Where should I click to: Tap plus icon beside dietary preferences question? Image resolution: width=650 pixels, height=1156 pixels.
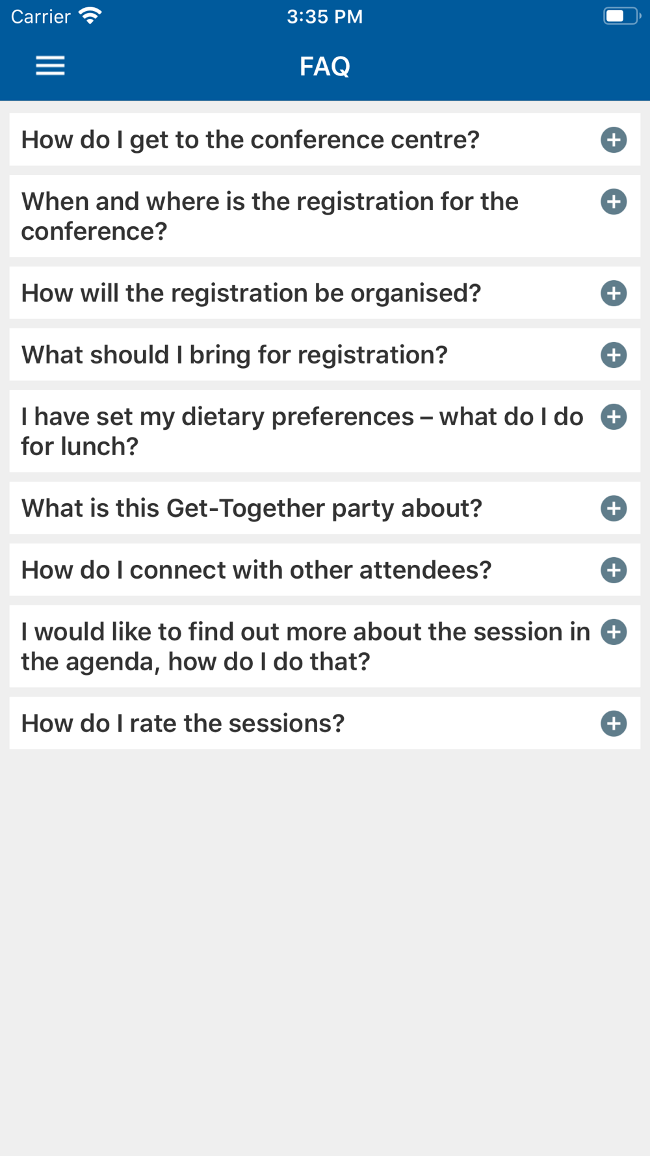[614, 417]
